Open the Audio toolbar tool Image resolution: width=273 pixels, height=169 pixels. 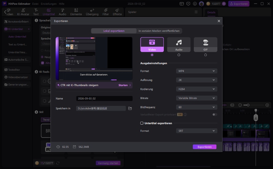pyautogui.click(x=62, y=12)
